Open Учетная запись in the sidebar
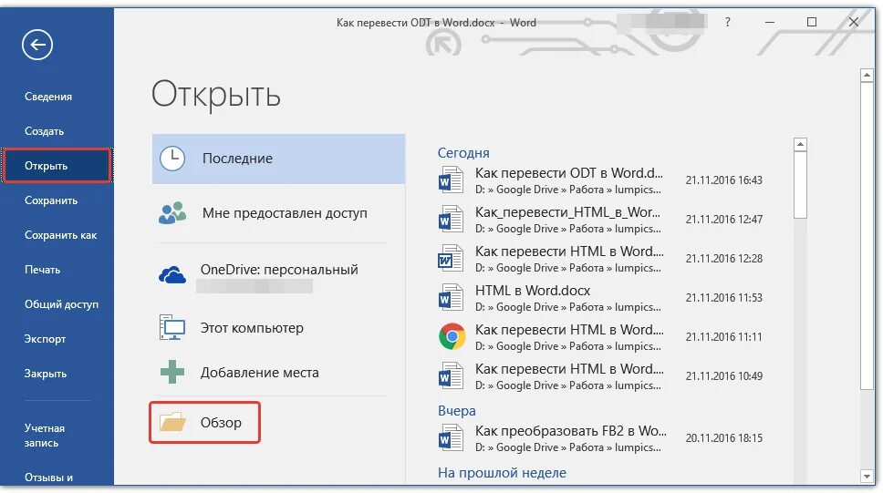 [45, 435]
